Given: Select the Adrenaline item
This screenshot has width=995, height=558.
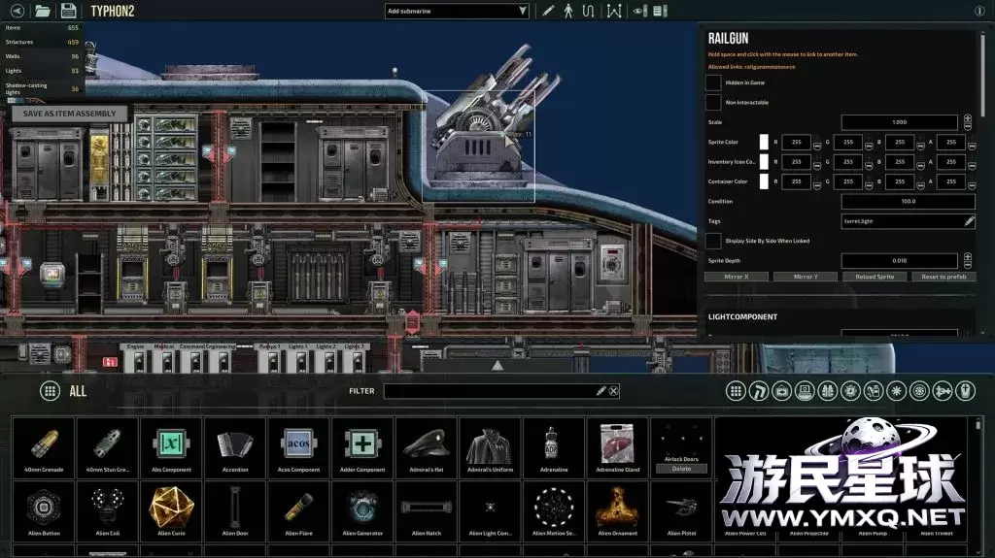Looking at the screenshot, I should [554, 447].
